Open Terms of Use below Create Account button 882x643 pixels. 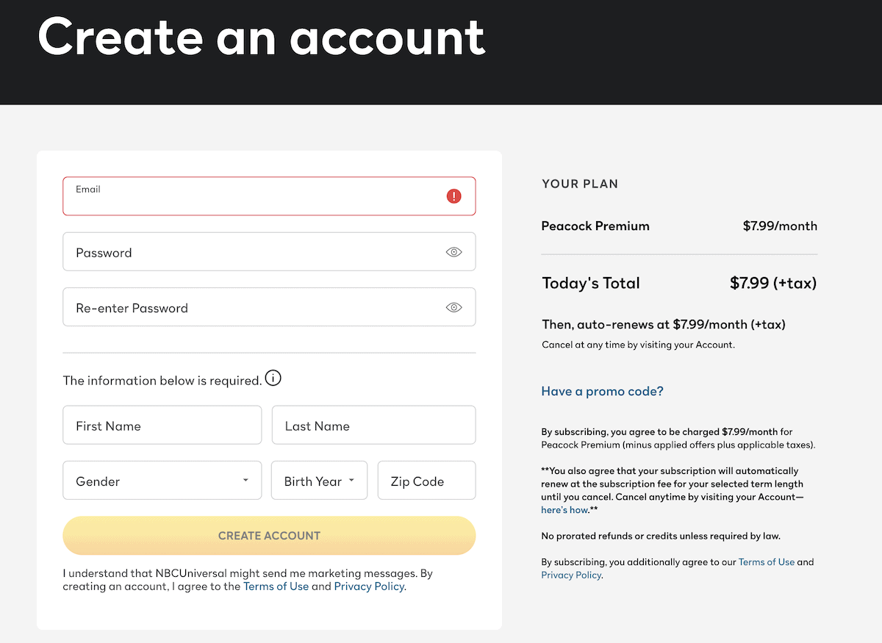(276, 586)
